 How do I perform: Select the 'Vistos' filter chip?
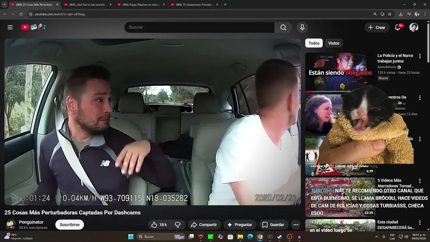point(334,43)
